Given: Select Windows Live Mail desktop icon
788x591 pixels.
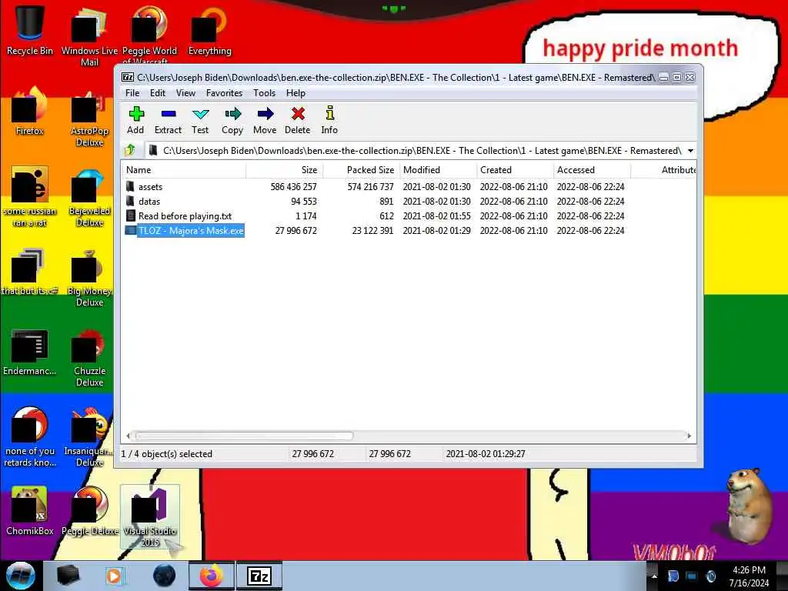Looking at the screenshot, I should [x=89, y=36].
